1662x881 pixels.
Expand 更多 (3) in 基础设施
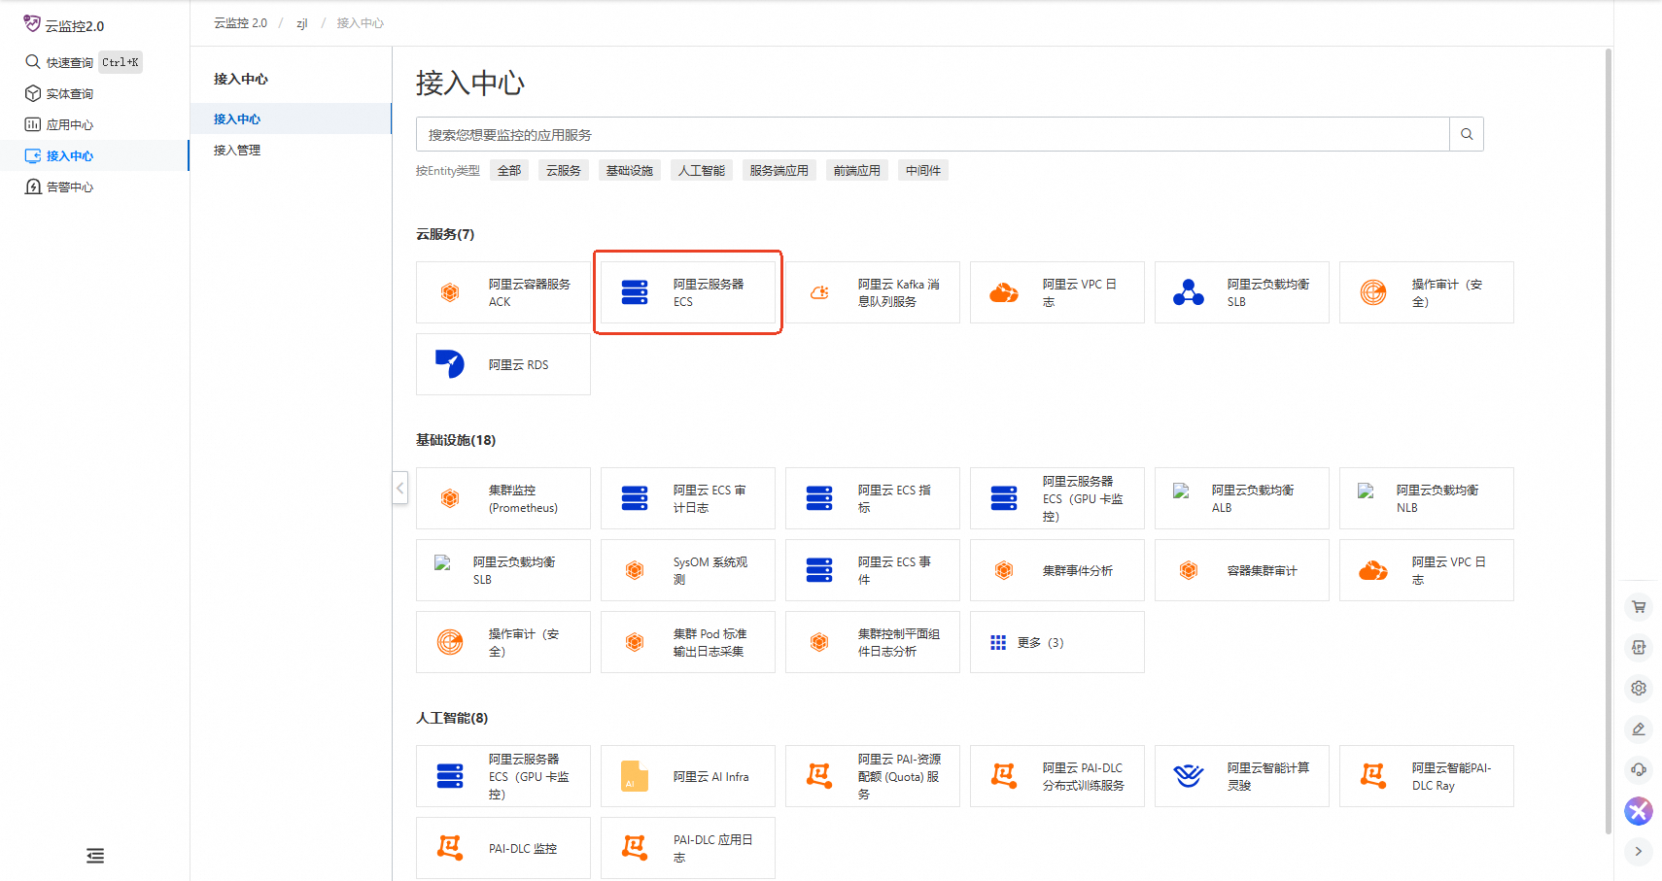pos(1057,642)
